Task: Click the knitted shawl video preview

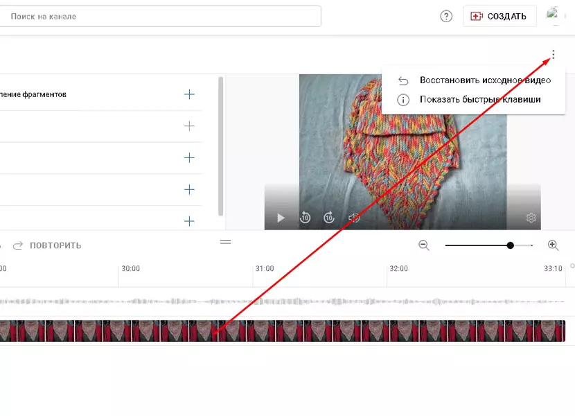Action: pyautogui.click(x=402, y=152)
